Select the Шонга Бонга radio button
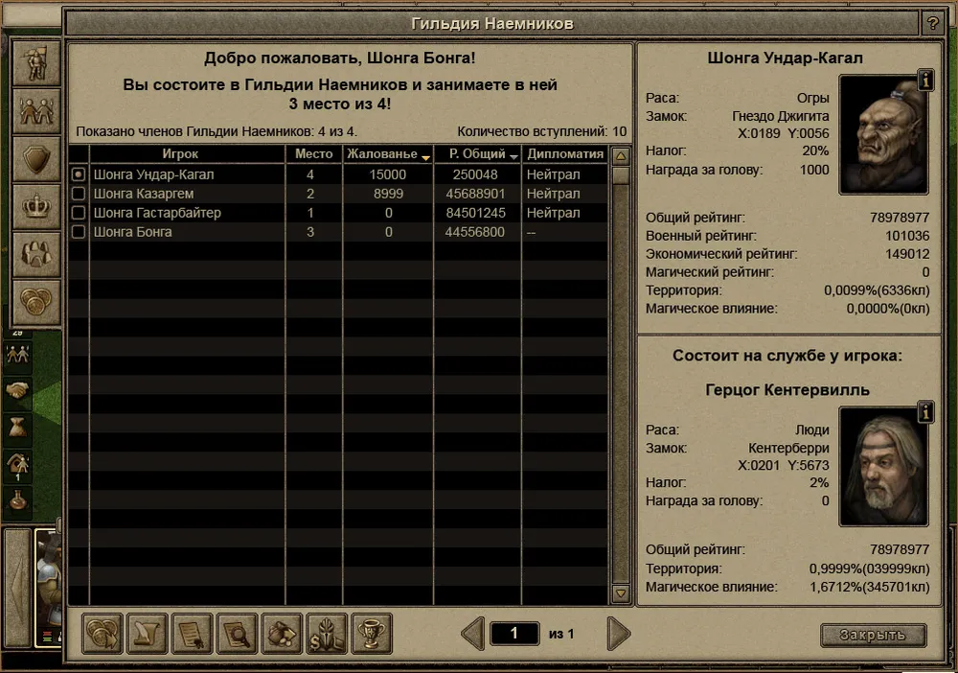The image size is (958, 673). click(x=79, y=232)
